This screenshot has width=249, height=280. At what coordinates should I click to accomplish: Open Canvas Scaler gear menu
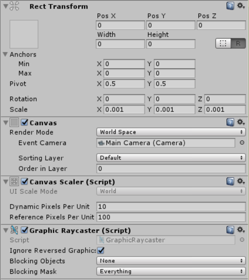[x=241, y=181]
